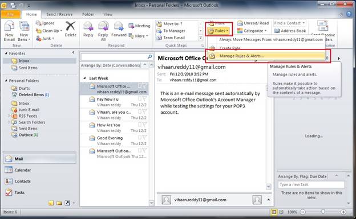Open Clean Up dropdown
356x219 pixels.
click(x=49, y=31)
